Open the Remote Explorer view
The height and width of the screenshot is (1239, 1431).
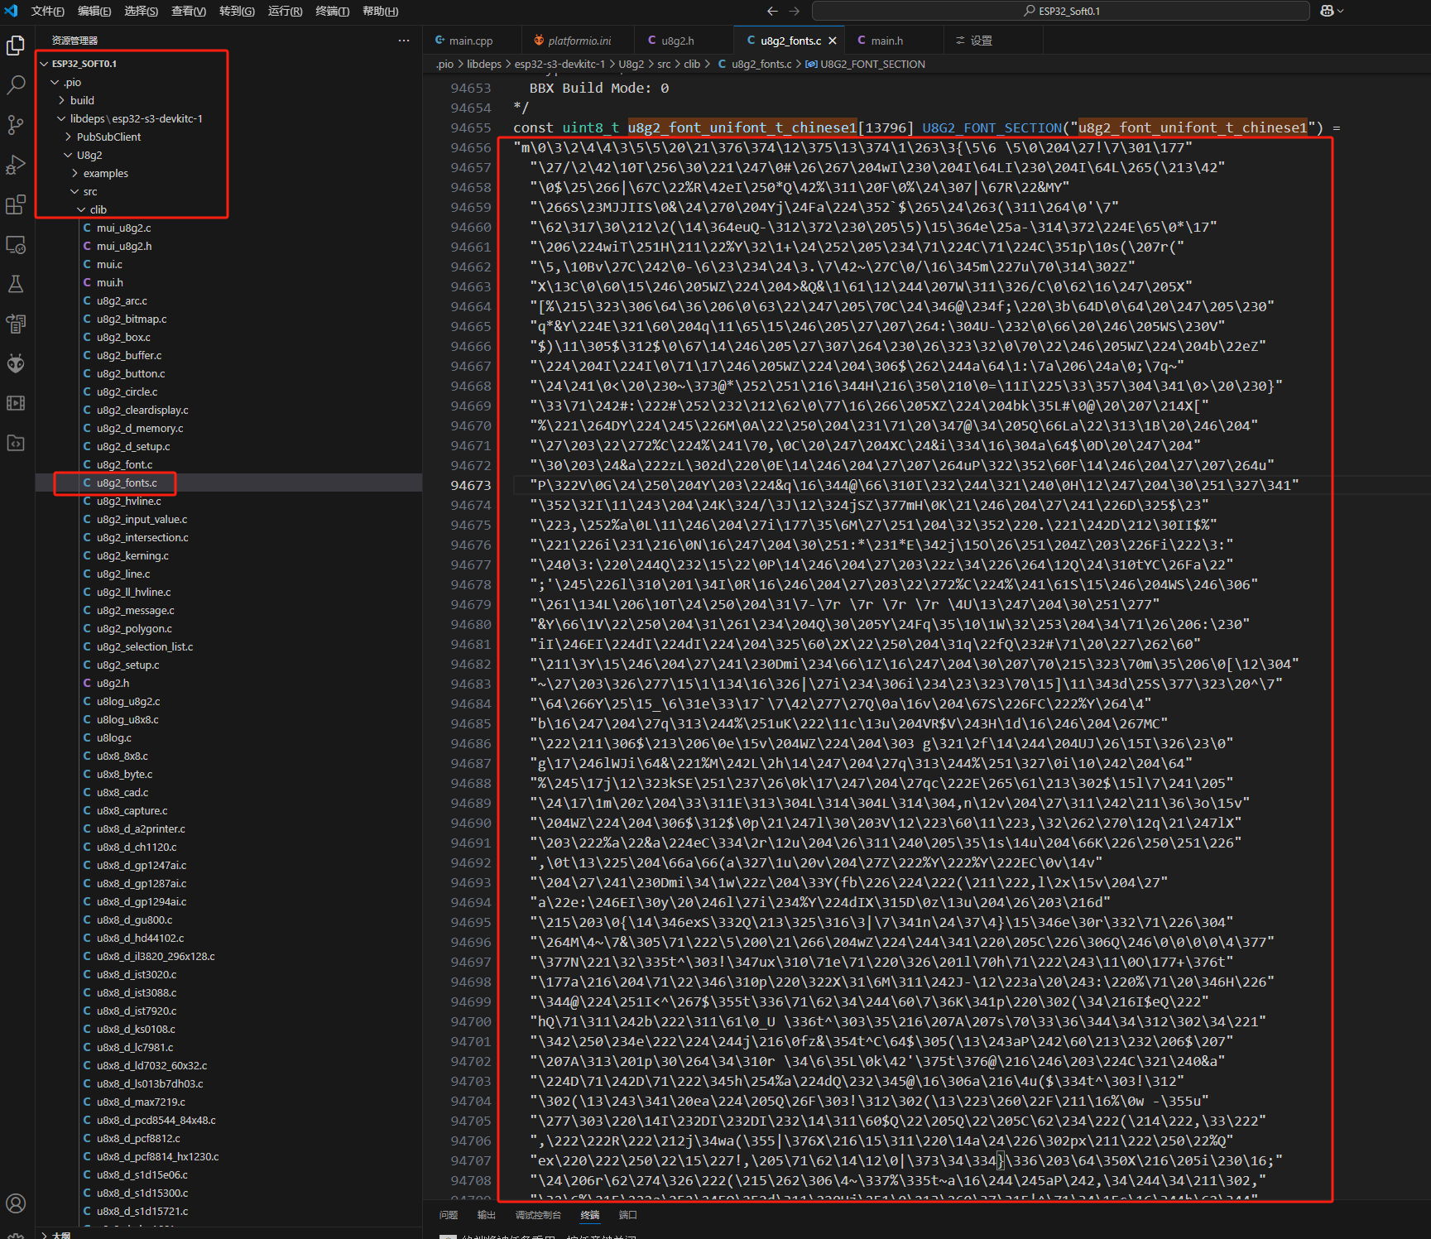point(16,244)
